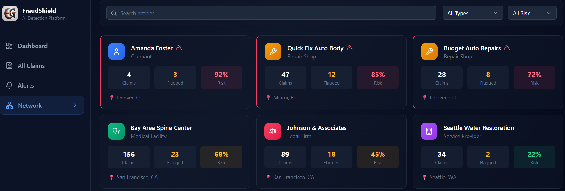Click the FraudShield logo icon

click(10, 14)
